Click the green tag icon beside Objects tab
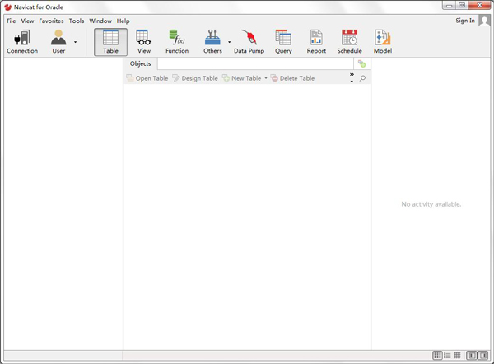The height and width of the screenshot is (364, 494). 361,63
